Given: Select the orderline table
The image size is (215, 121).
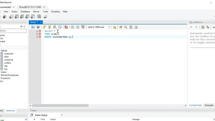Looking at the screenshot, I should tap(9, 60).
